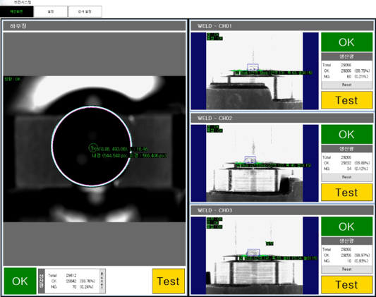376x297 pixels.
Task: Click Test button in 하우징 panel
Action: [169, 281]
